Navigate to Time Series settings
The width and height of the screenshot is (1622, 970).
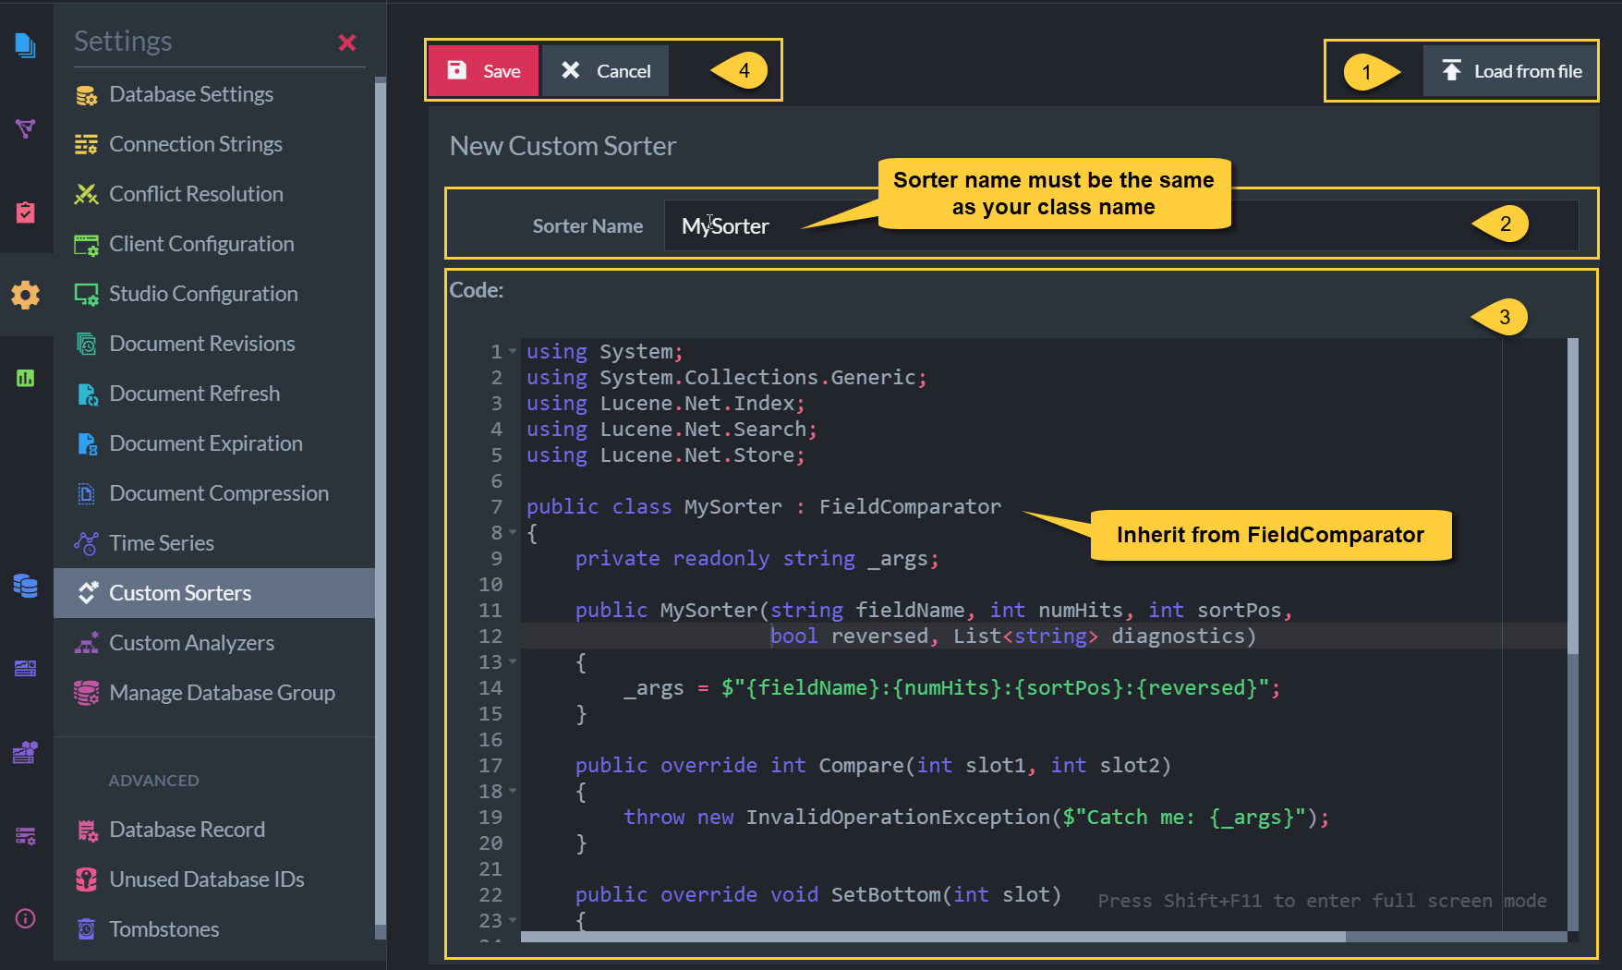coord(214,543)
